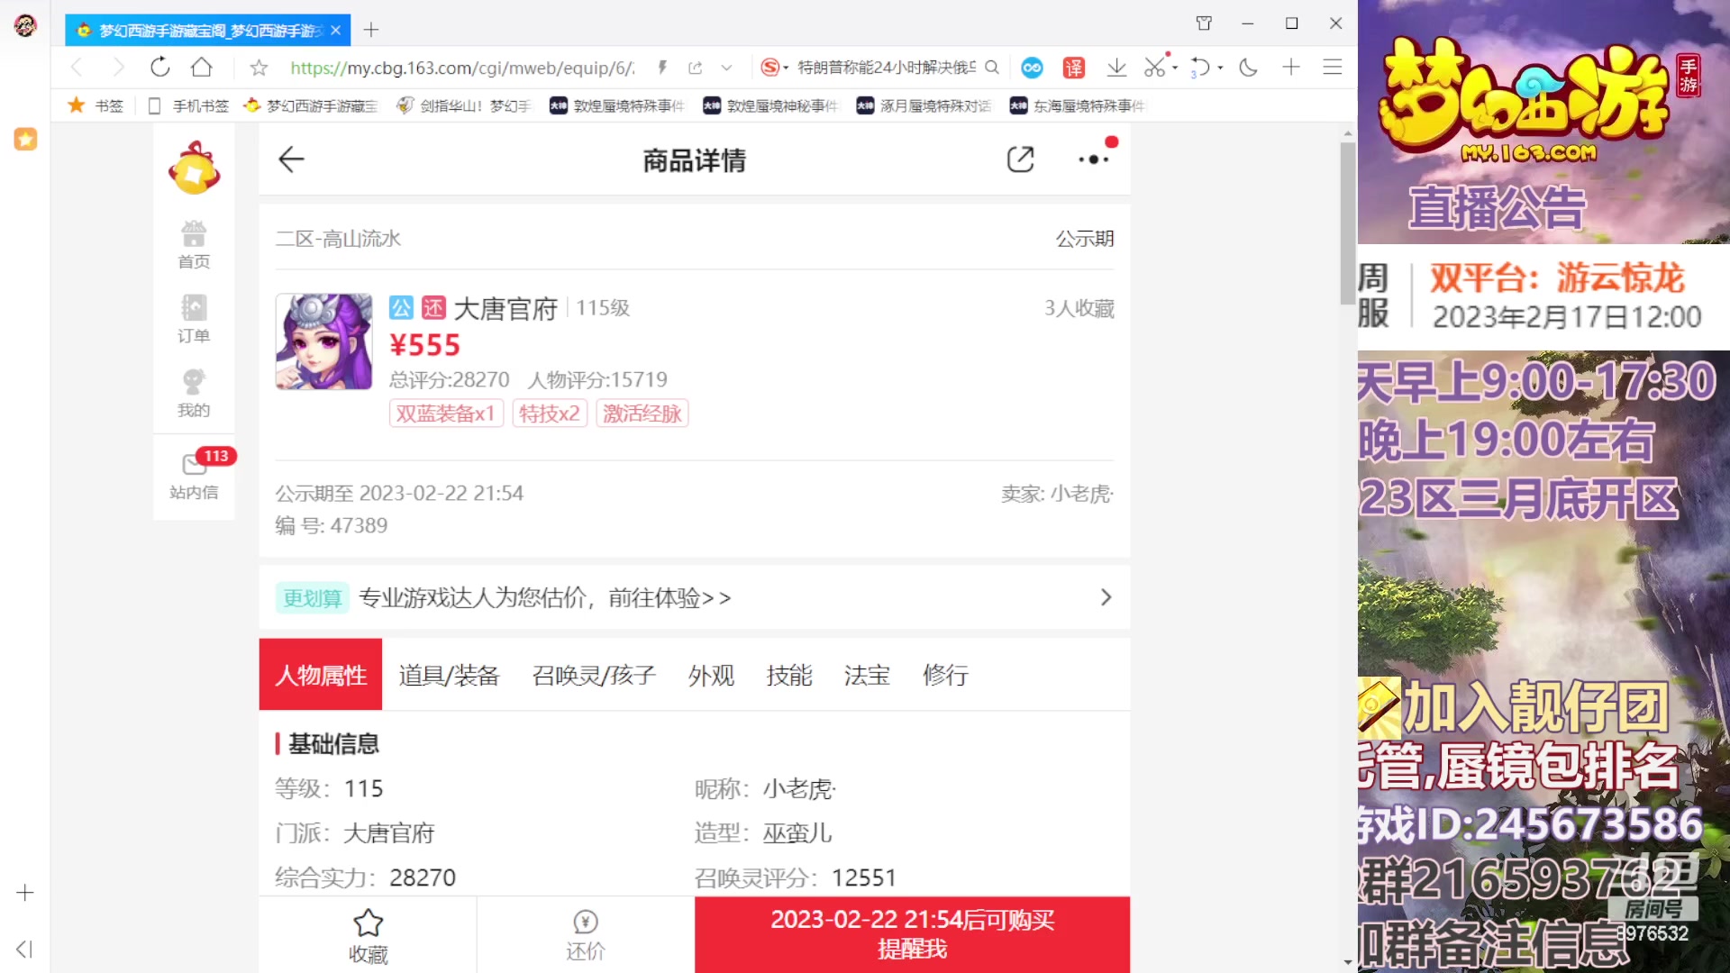Open the 敦煌蜃境特殊事件 bookmark

pos(617,105)
